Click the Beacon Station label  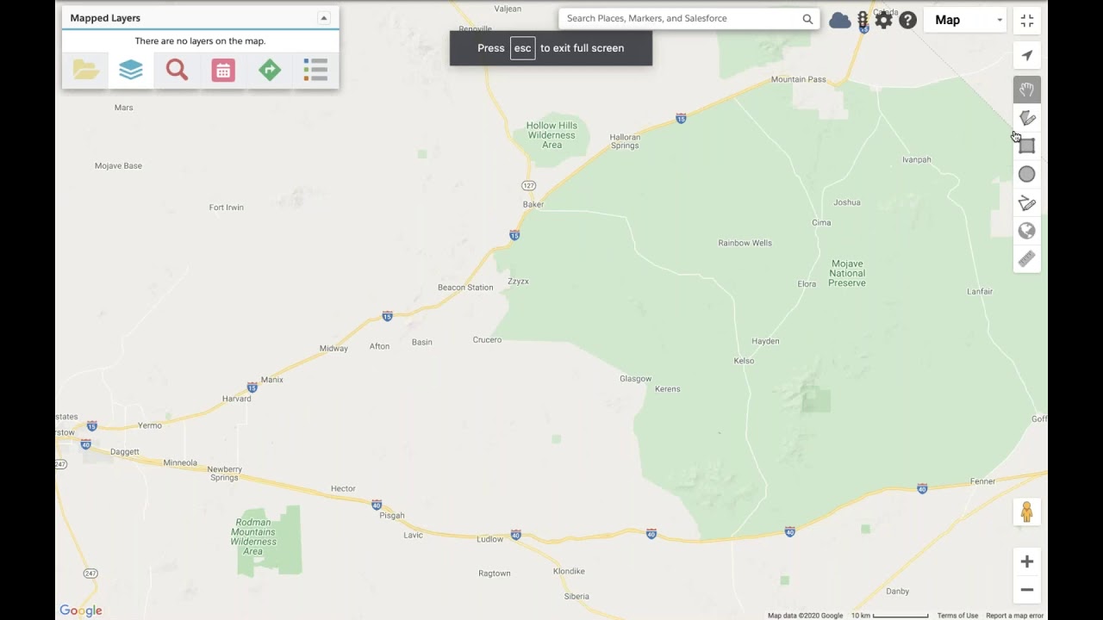(x=465, y=288)
